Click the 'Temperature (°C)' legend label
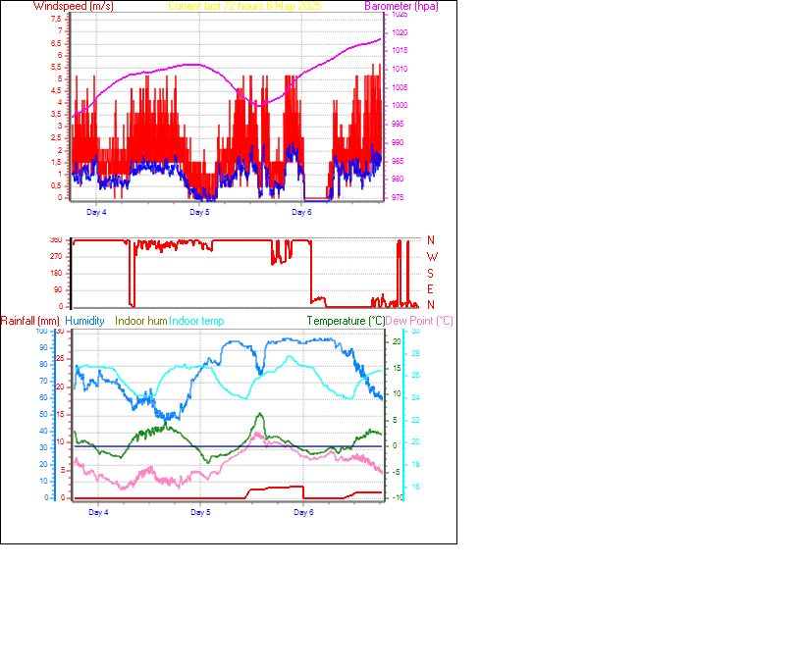 point(346,321)
